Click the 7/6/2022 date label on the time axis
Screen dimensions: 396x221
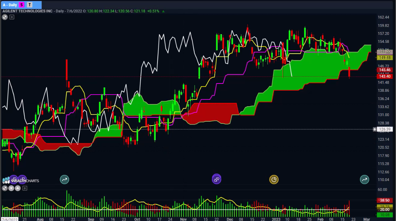pos(10,219)
